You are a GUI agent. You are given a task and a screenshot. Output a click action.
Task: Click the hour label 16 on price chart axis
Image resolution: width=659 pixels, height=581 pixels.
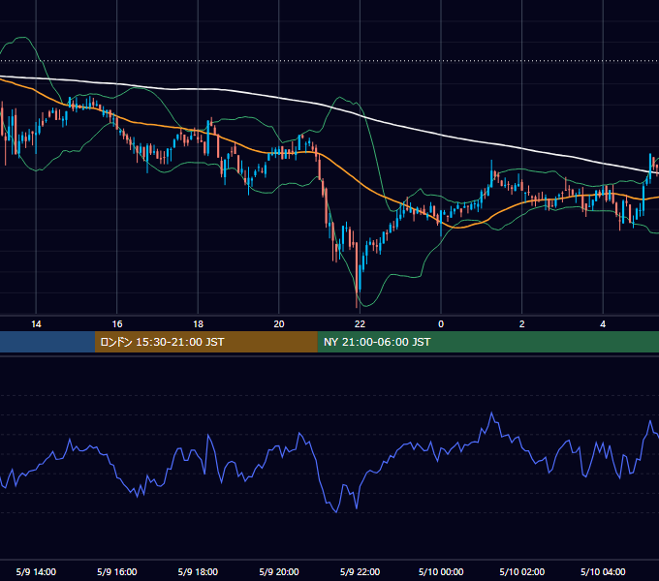pyautogui.click(x=117, y=324)
